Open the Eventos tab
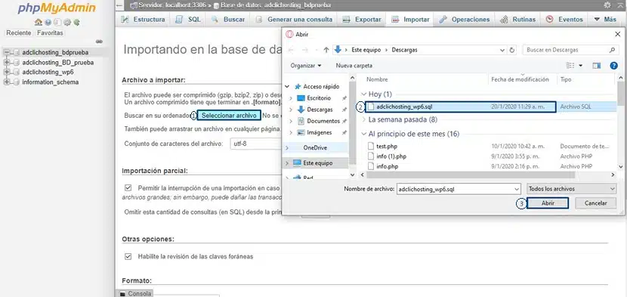The image size is (627, 297). pyautogui.click(x=564, y=19)
